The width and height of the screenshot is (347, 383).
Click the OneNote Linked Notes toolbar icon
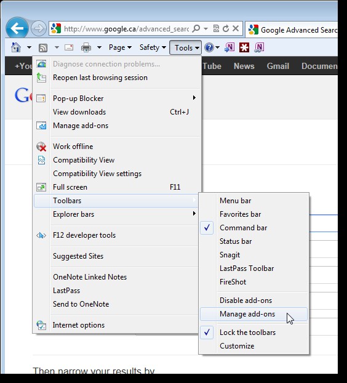[x=259, y=47]
